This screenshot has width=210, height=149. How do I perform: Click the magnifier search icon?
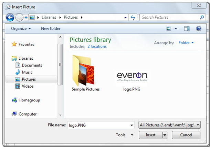click(x=202, y=17)
